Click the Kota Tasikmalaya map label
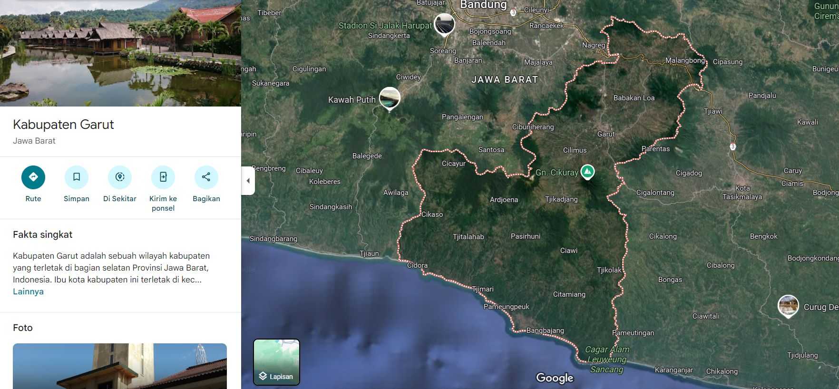The image size is (839, 389). (742, 193)
